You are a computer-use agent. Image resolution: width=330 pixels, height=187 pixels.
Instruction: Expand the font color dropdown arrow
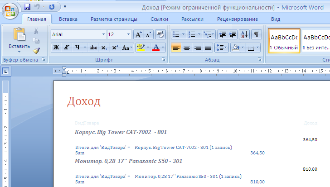[163, 48]
